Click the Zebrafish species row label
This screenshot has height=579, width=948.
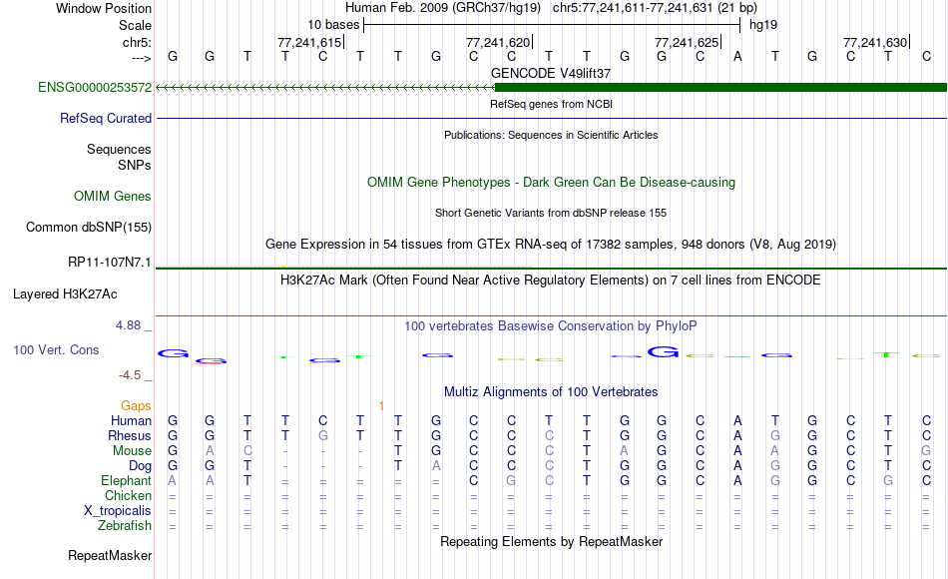click(125, 526)
